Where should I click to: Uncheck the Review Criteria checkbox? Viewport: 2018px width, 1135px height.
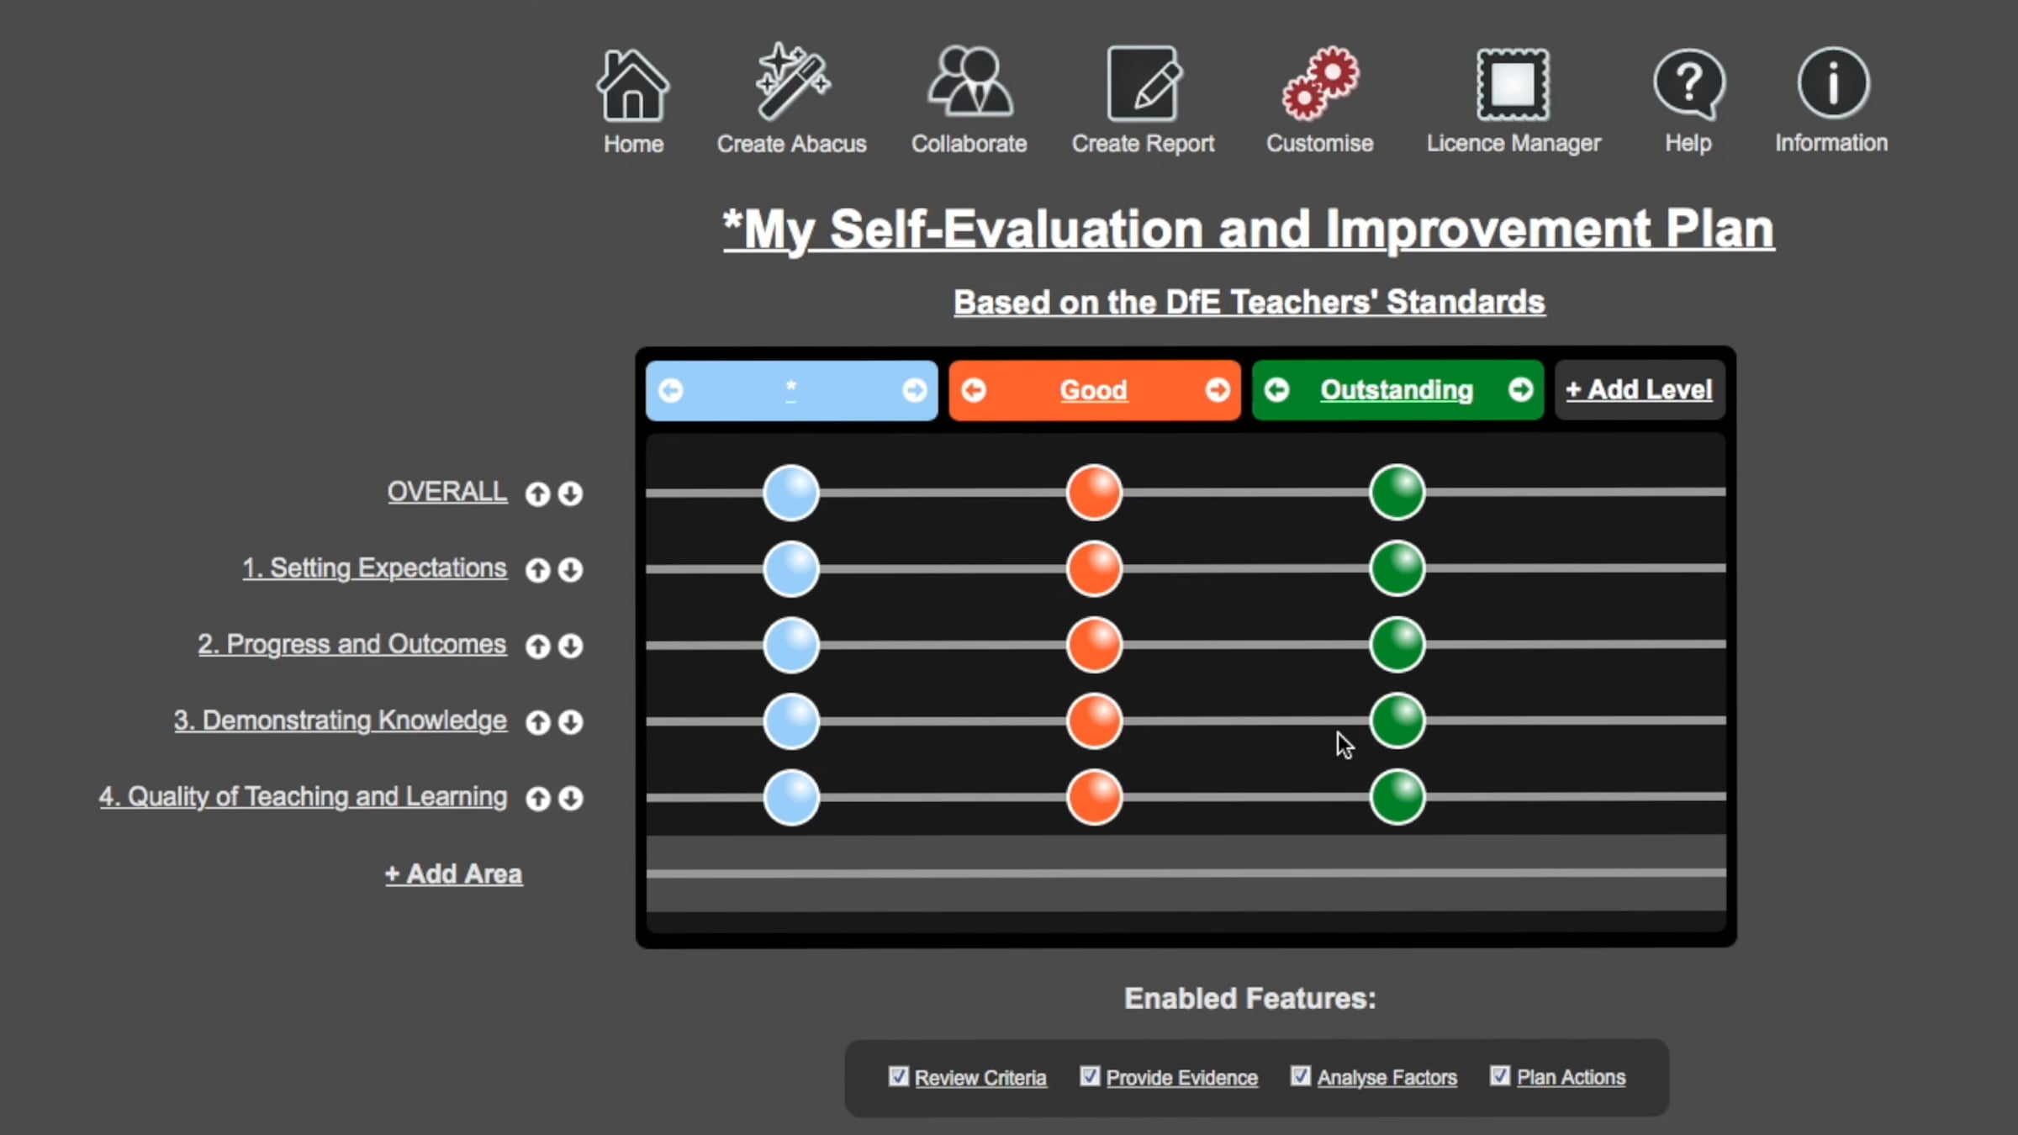(898, 1076)
